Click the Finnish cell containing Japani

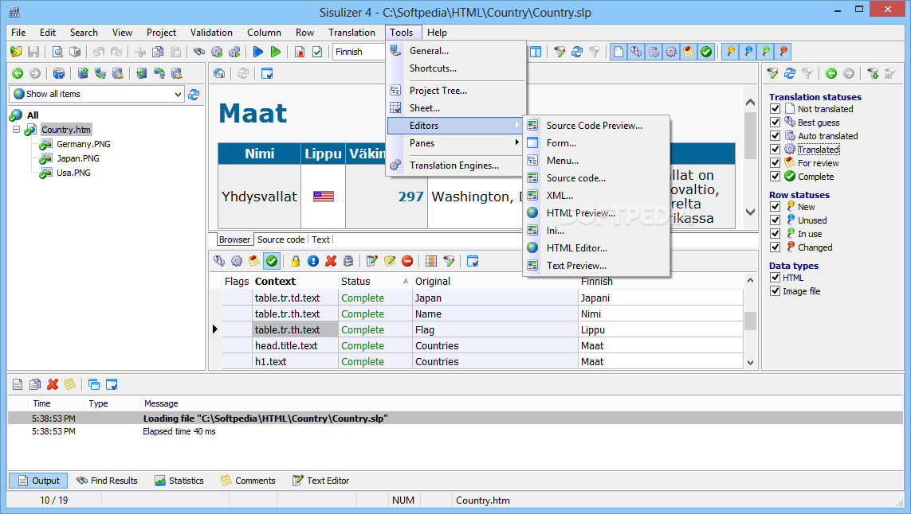661,298
